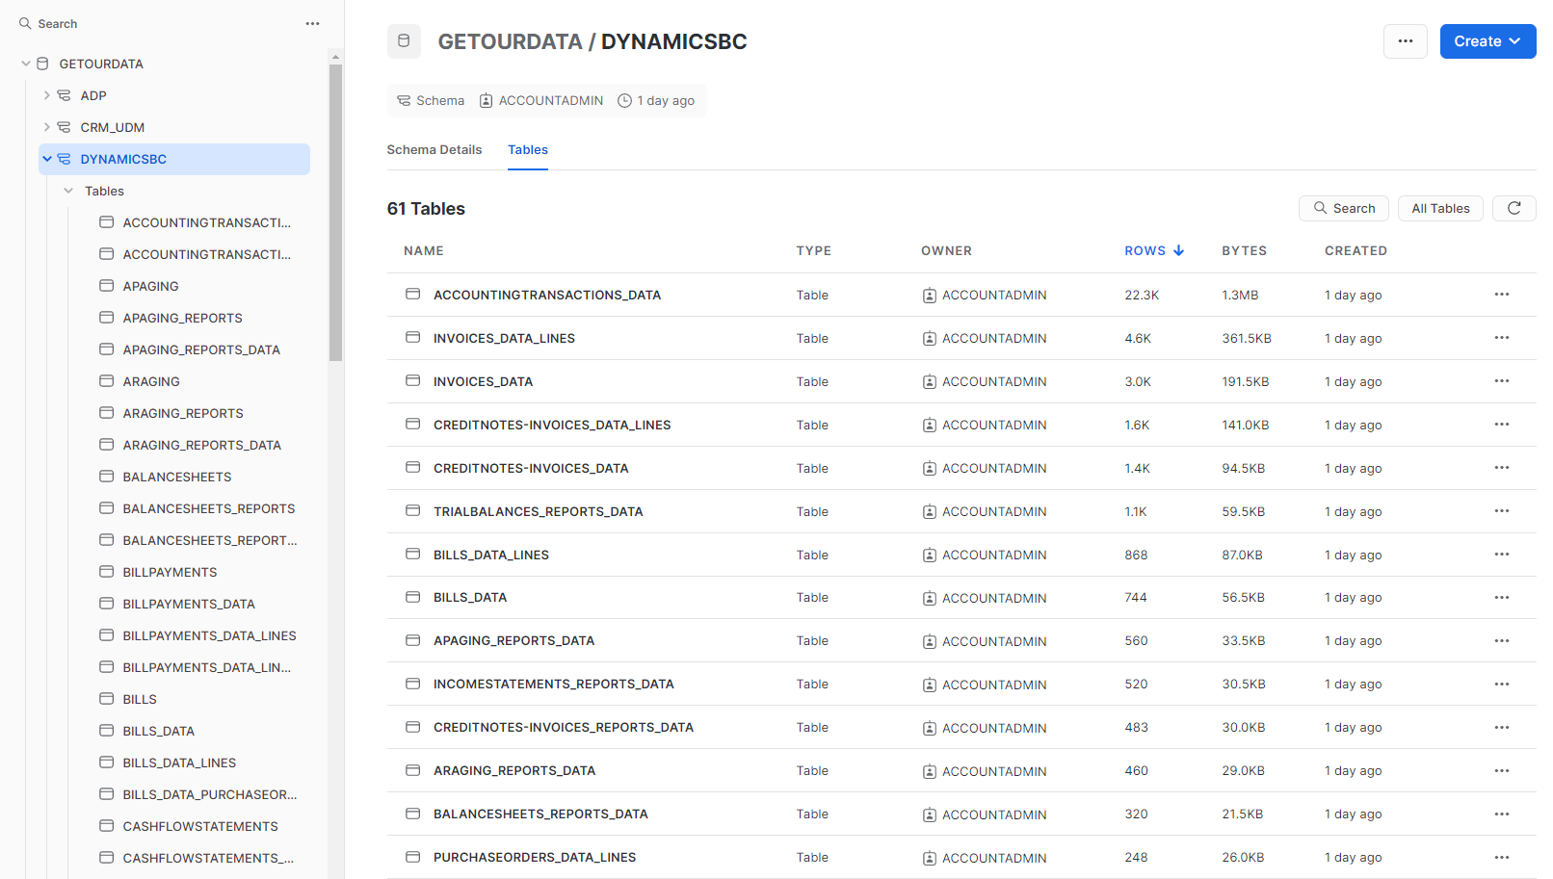Viewport: 1553px width, 879px height.
Task: Select BILLPAYMENTS_DATA_LINES in sidebar tree
Action: 209,635
